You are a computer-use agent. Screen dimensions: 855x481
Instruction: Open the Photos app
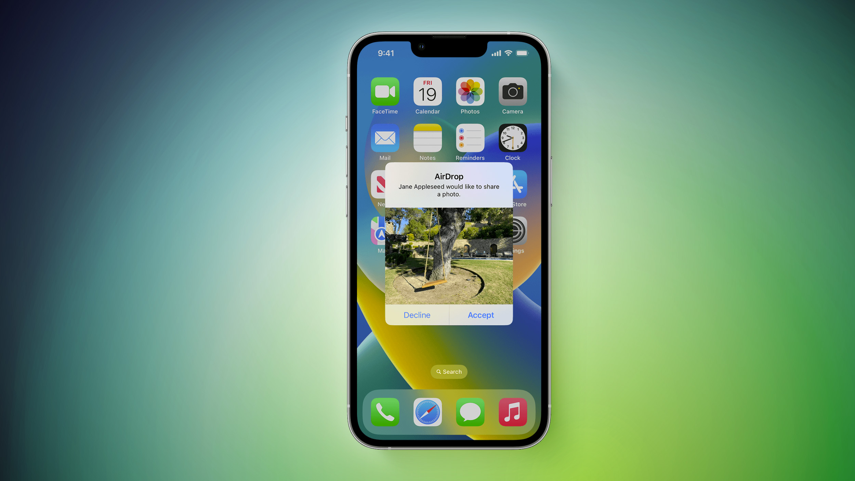469,92
